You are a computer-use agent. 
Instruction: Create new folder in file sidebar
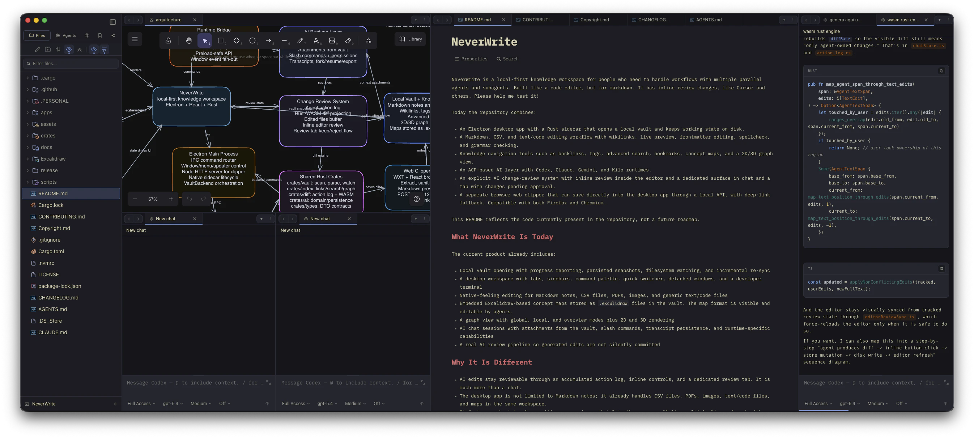tap(48, 50)
